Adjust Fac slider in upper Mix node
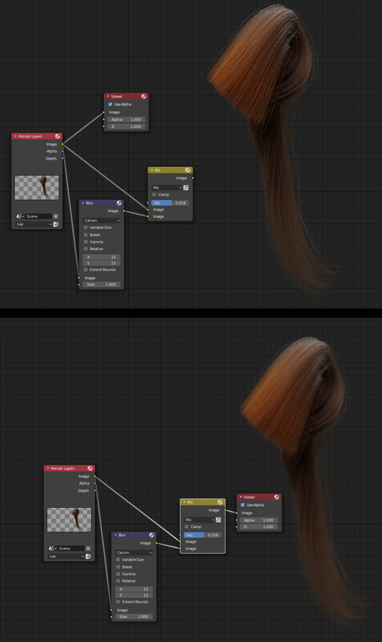 click(170, 203)
